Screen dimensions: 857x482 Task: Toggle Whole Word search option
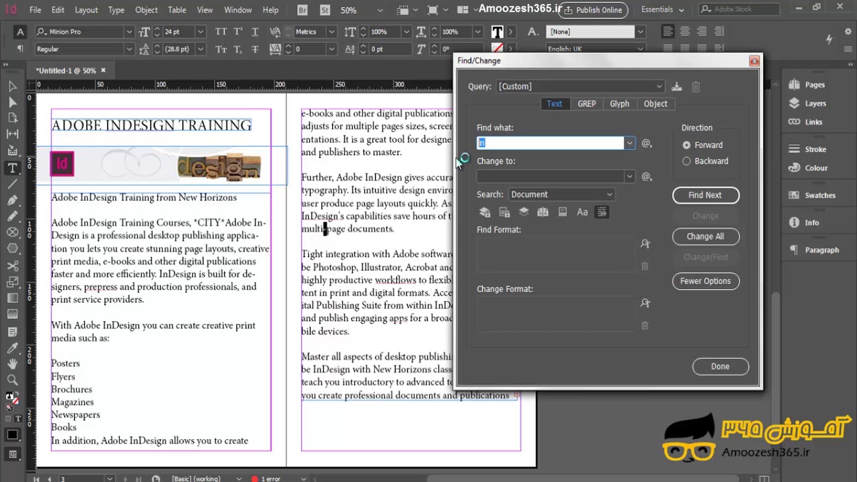point(602,212)
